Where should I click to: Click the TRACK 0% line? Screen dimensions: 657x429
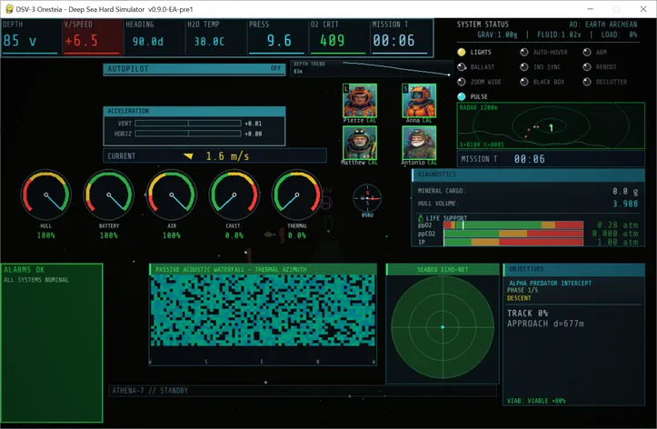click(527, 313)
